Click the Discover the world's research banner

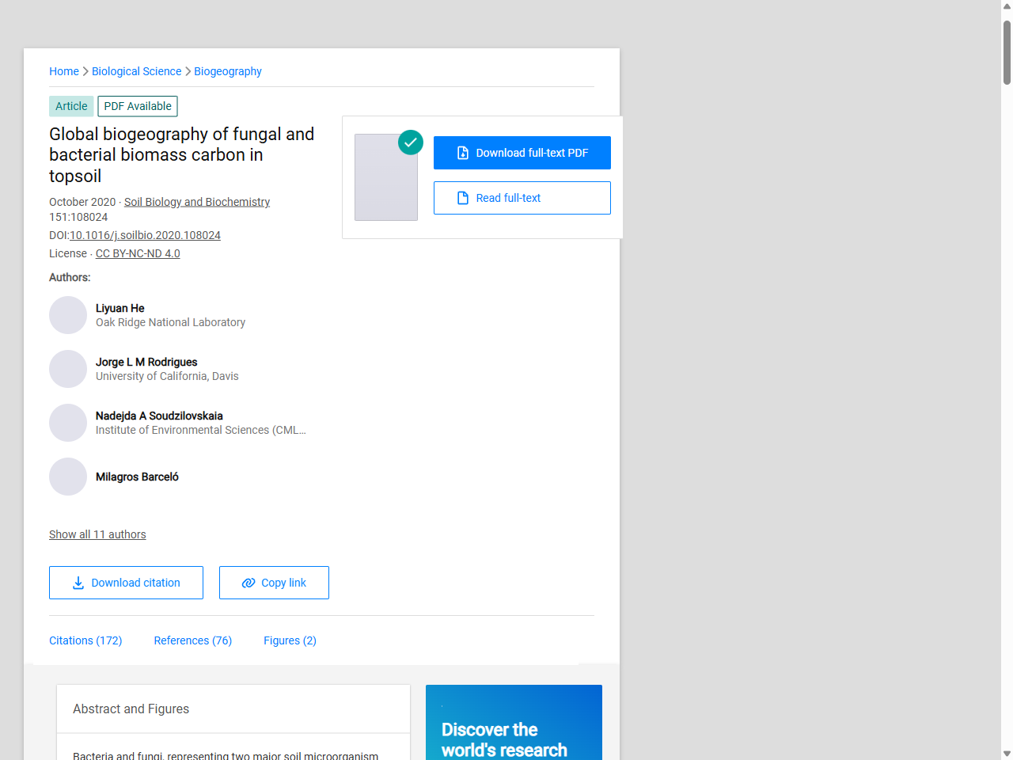coord(514,722)
